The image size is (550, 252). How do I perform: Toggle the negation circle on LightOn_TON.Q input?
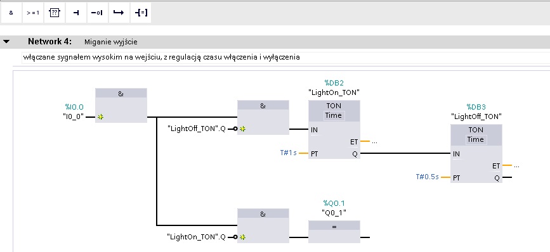pos(235,237)
